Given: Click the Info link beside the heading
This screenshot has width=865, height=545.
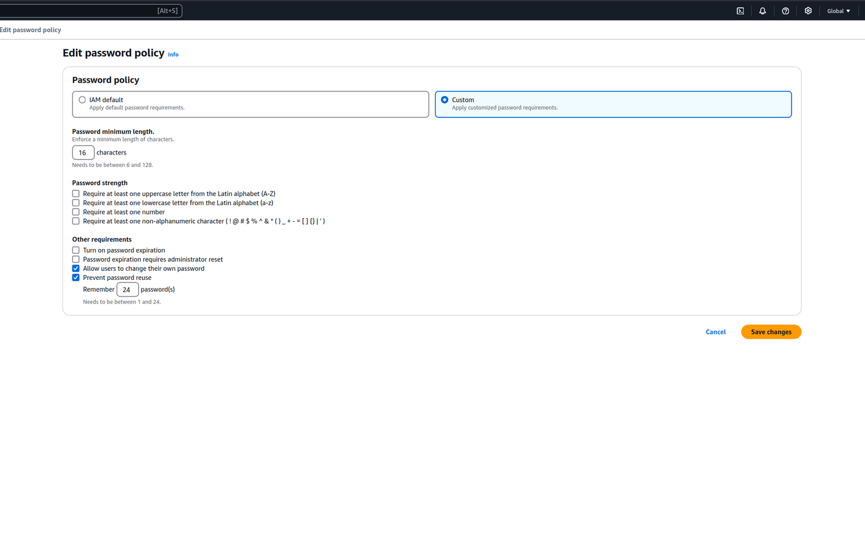Looking at the screenshot, I should (x=173, y=55).
